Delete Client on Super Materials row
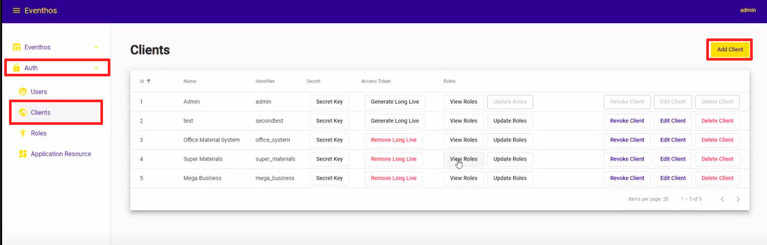 [x=717, y=159]
